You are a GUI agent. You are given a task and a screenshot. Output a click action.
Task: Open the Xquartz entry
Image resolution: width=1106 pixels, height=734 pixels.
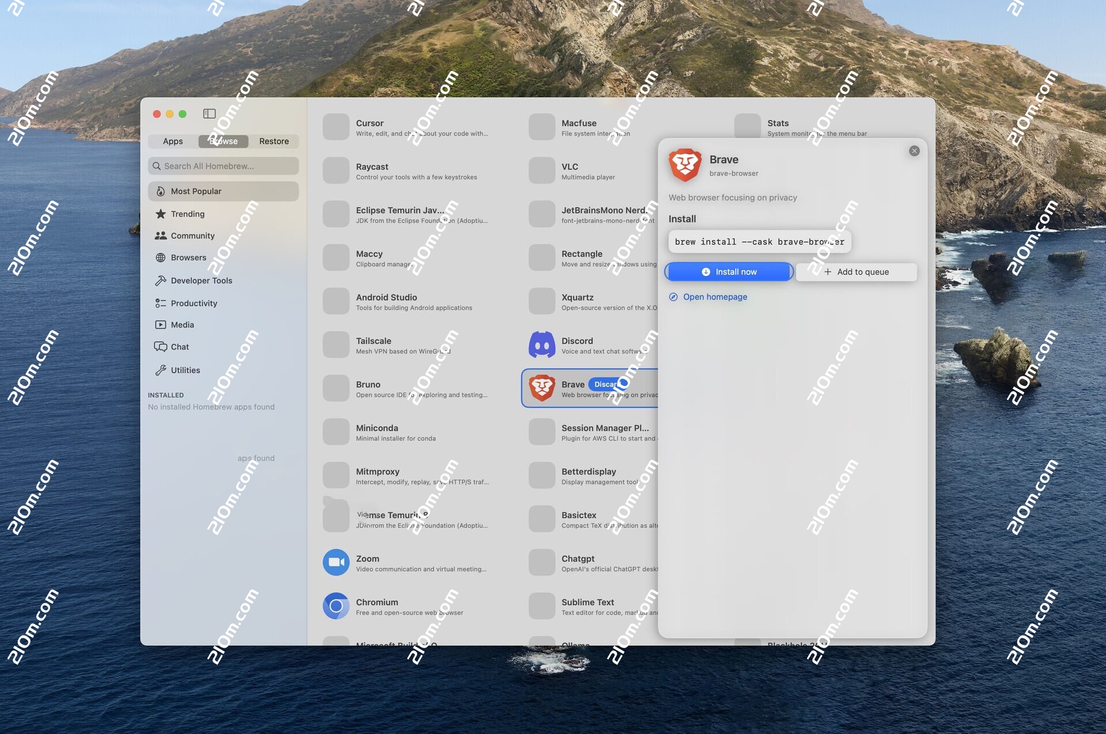pos(592,301)
